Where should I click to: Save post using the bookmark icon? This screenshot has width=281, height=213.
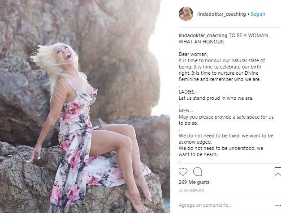(278, 171)
